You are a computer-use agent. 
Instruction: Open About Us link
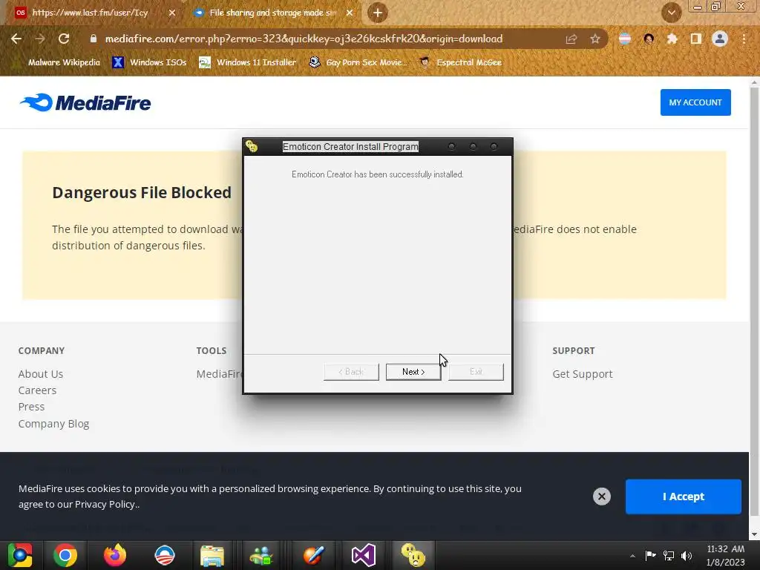pos(41,374)
